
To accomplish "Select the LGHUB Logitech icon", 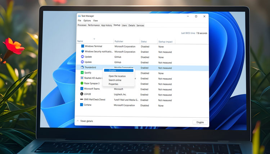I will coord(82,94).
